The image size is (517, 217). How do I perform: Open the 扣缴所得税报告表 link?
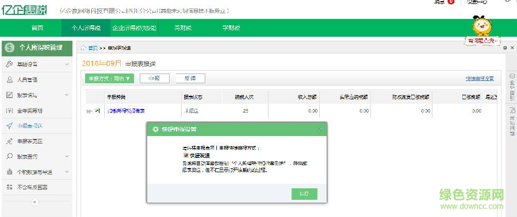pyautogui.click(x=126, y=111)
